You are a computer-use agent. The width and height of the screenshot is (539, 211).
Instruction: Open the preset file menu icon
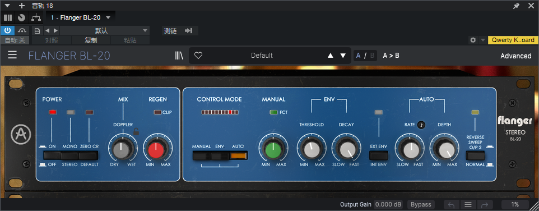tap(38, 31)
